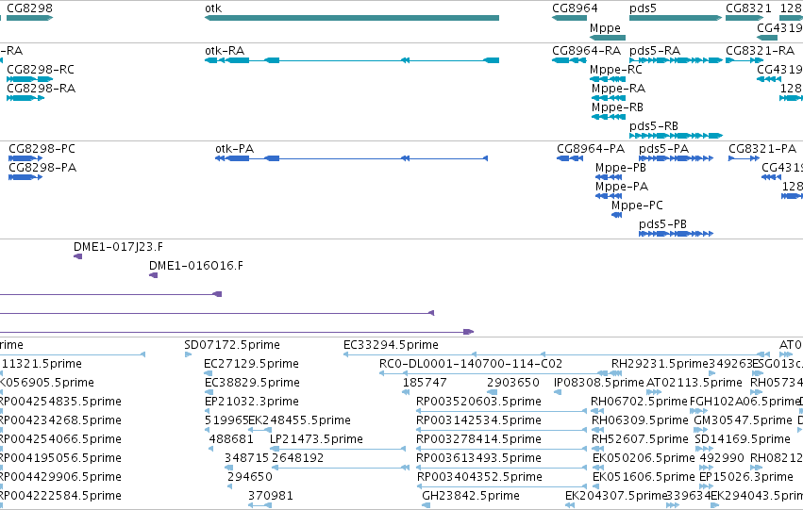The width and height of the screenshot is (803, 510).
Task: Click protein CG8321-PA
Action: pos(744,158)
